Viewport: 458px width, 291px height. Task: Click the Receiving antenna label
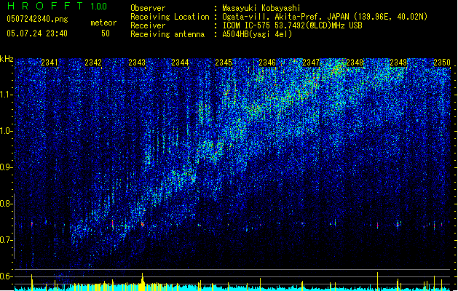coord(167,34)
